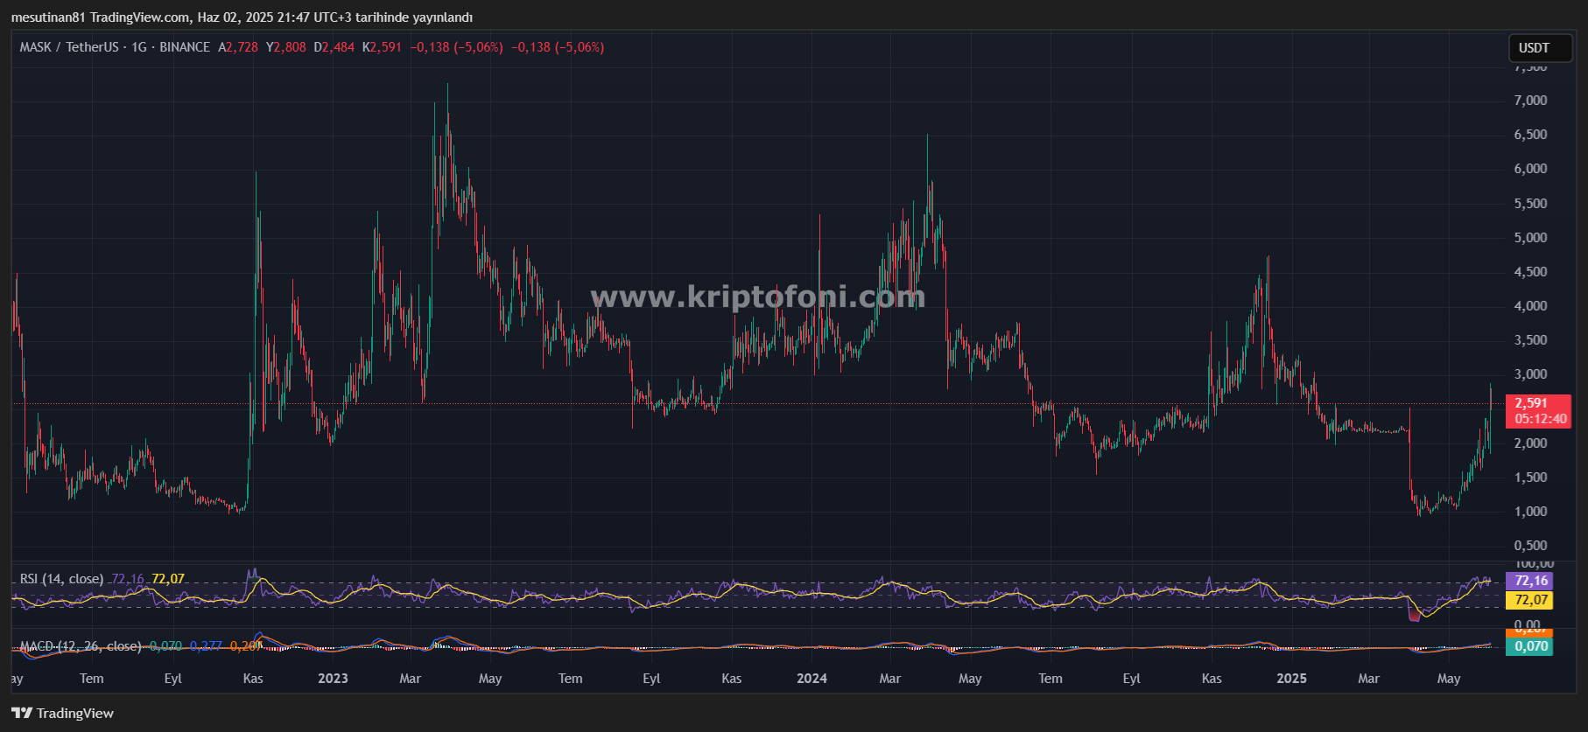Click the 1G interval in chart title
The image size is (1588, 732).
coord(139,47)
